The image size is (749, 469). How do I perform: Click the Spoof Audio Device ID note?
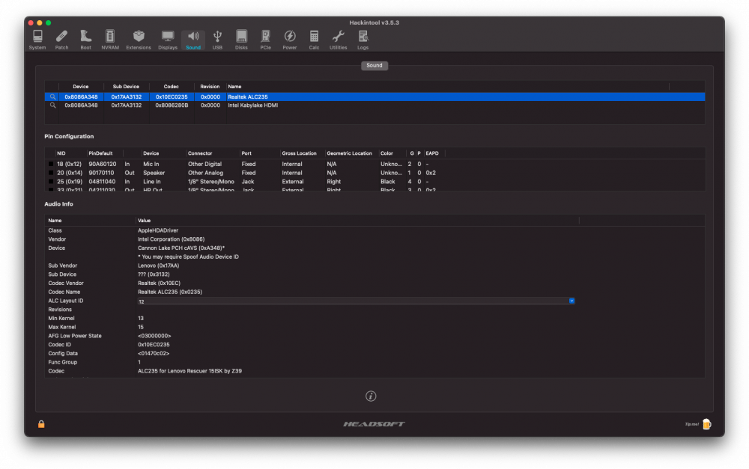[x=188, y=257]
